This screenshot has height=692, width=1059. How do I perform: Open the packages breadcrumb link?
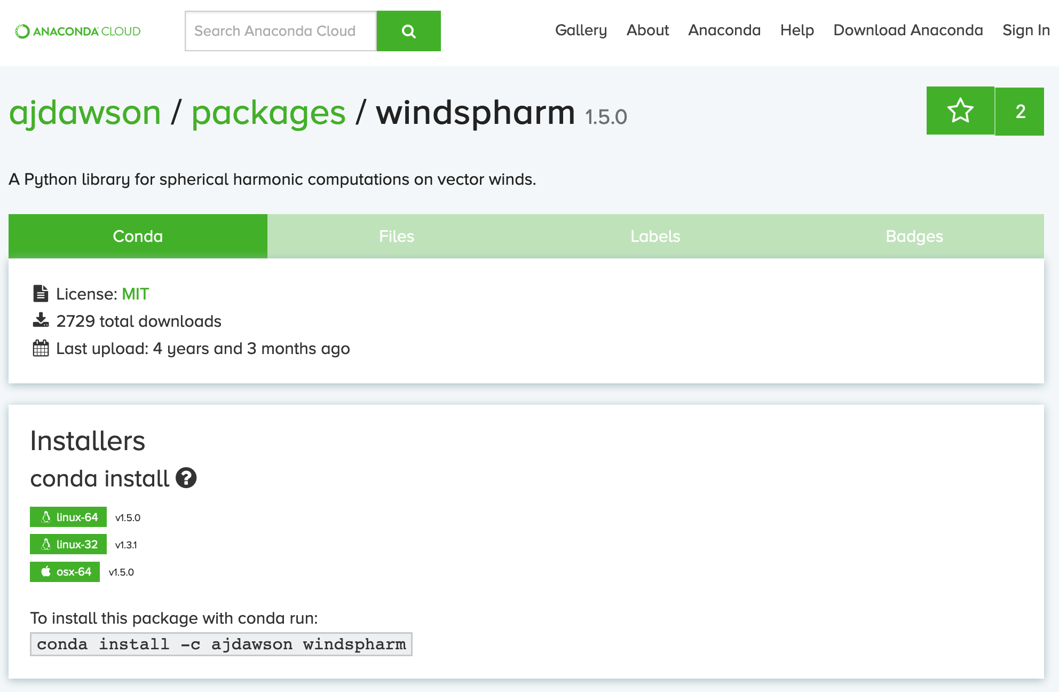268,113
